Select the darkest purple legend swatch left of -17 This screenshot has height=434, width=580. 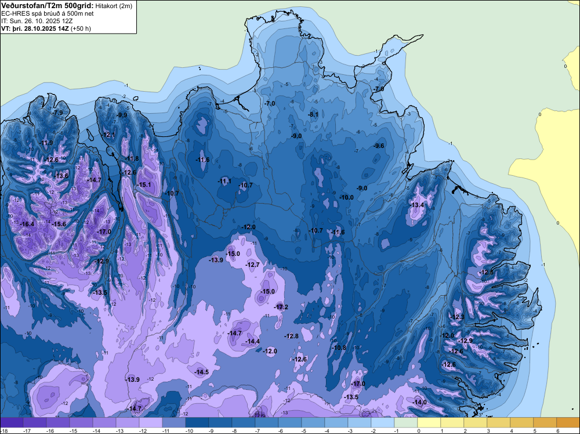tap(12, 422)
